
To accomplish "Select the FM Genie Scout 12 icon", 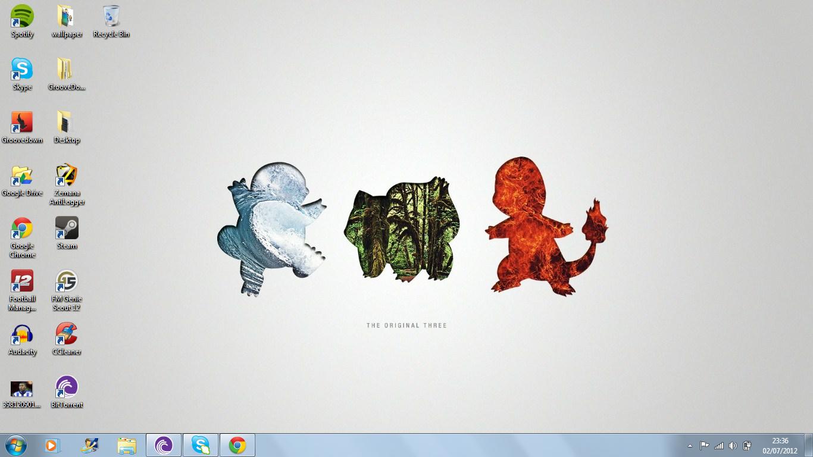I will [x=67, y=281].
